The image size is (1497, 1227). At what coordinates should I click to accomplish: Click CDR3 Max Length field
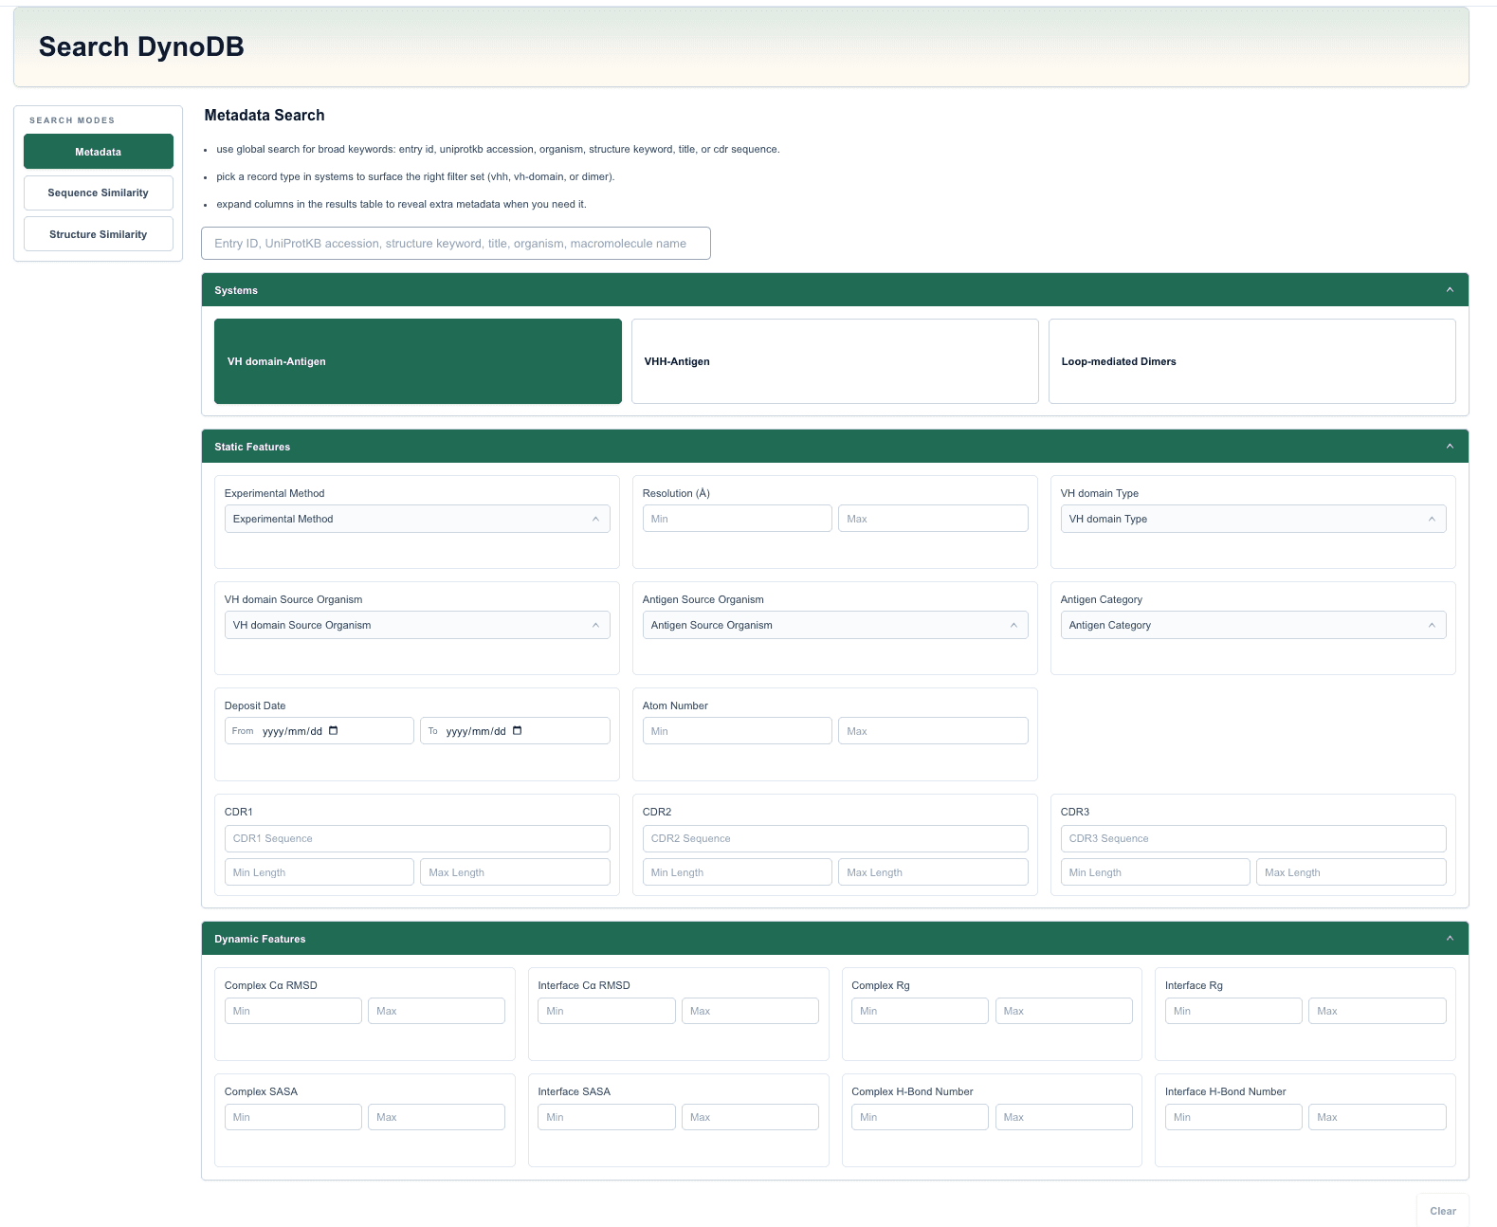[x=1351, y=872]
